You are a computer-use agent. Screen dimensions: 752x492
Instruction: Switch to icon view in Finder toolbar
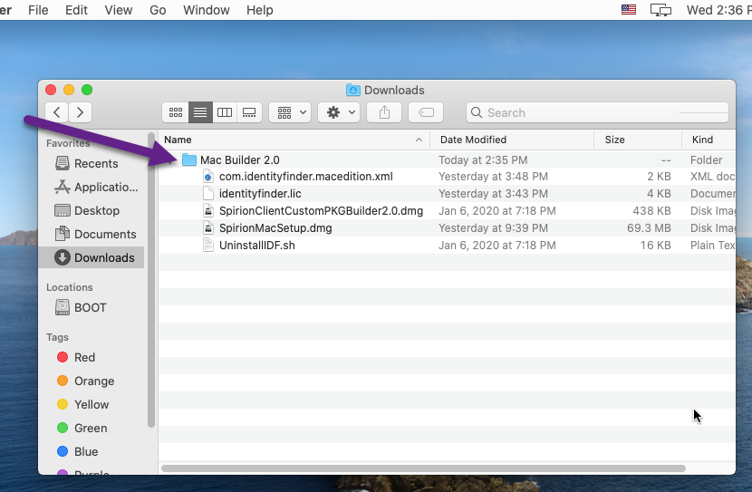click(x=176, y=112)
